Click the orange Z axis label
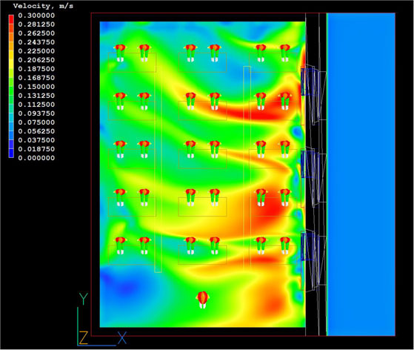Image resolution: width=414 pixels, height=350 pixels. [x=84, y=337]
